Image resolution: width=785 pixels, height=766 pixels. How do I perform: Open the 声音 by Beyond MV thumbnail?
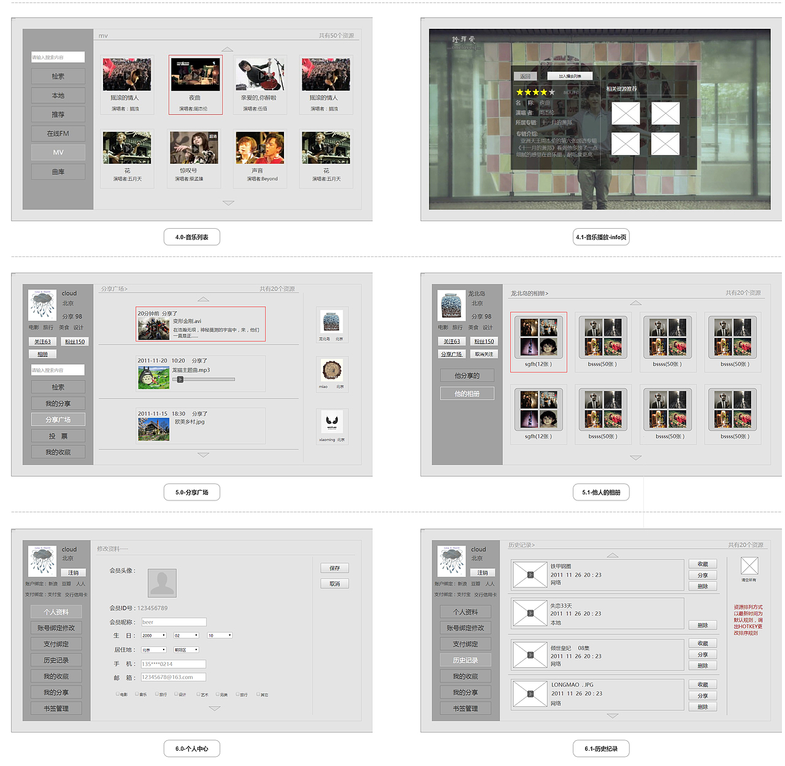coord(260,148)
